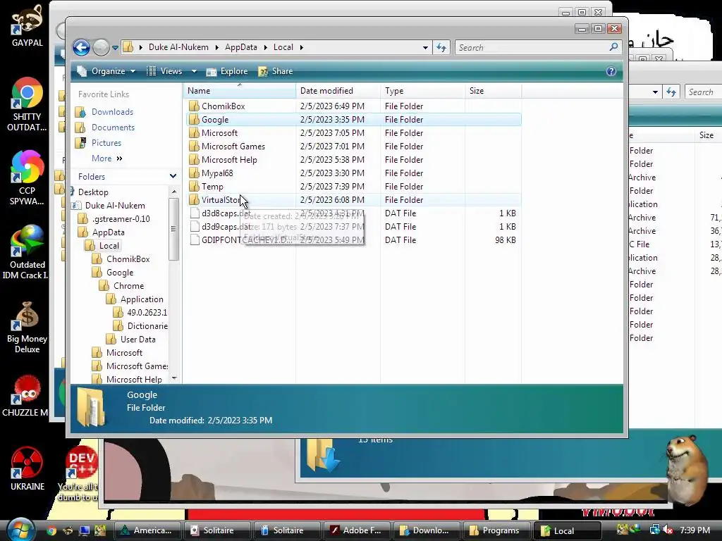Click Explore in the toolbar
This screenshot has height=541, width=722.
coord(227,71)
